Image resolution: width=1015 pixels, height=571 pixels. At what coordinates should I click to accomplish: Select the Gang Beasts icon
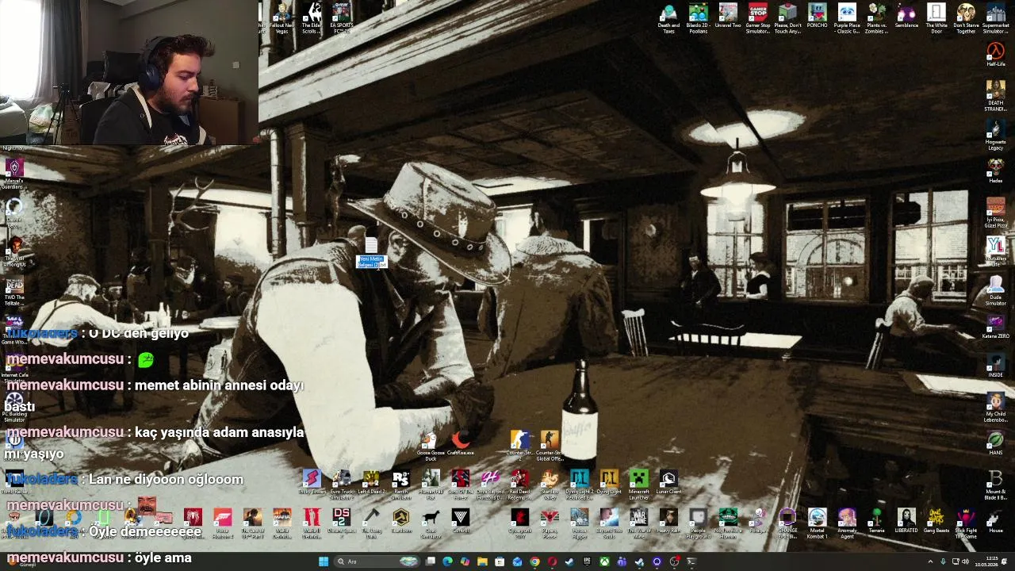[936, 521]
